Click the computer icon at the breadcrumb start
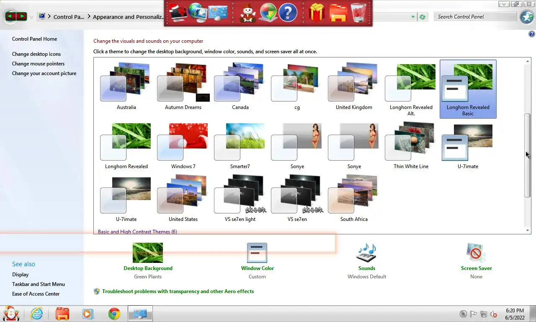Screen dimensions: 536x322 [x=42, y=17]
